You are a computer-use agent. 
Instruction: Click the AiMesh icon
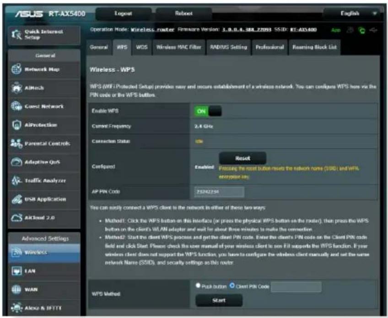point(16,88)
